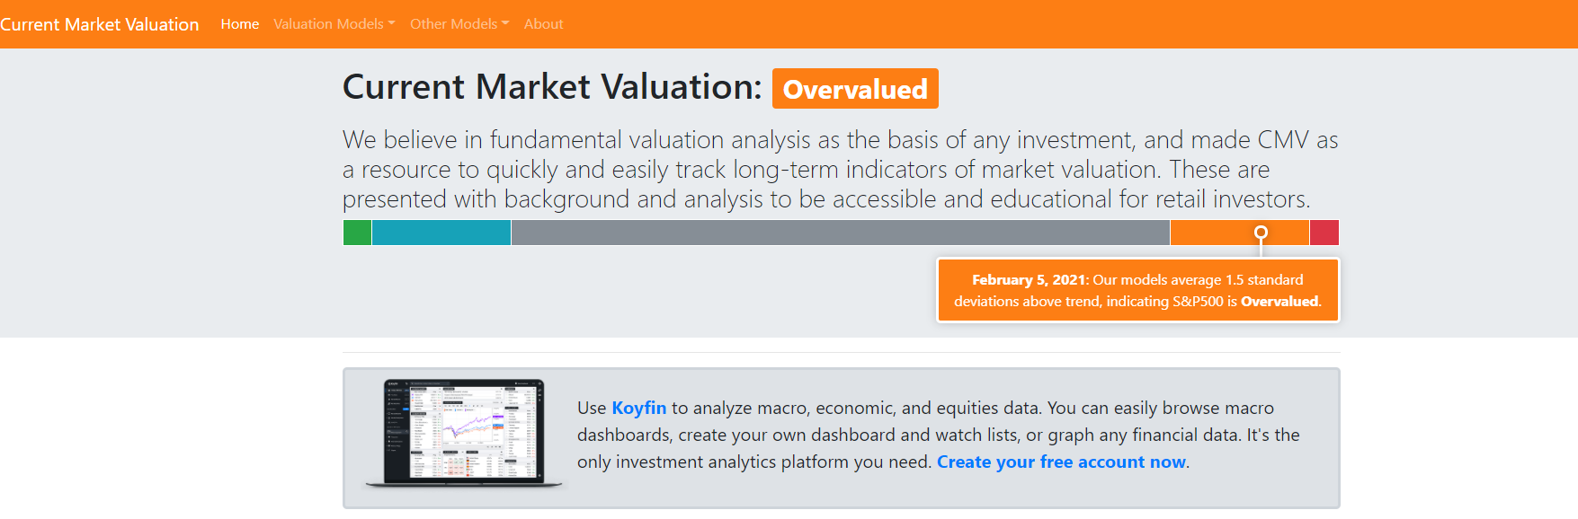Viewport: 1578px width, 519px height.
Task: Select the red segment of the bar
Action: (1324, 233)
